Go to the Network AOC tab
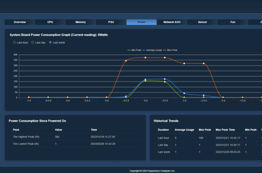The height and width of the screenshot is (173, 262). [172, 22]
